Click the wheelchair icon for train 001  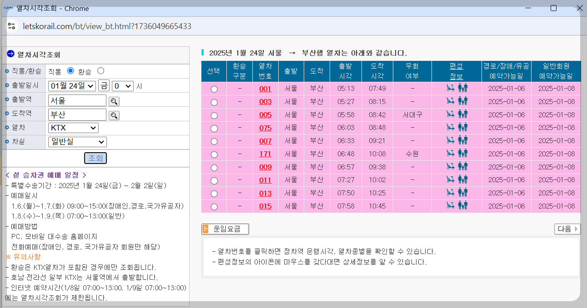pos(451,88)
